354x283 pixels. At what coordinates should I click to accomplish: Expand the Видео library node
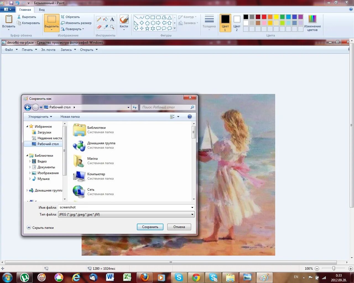click(30, 161)
